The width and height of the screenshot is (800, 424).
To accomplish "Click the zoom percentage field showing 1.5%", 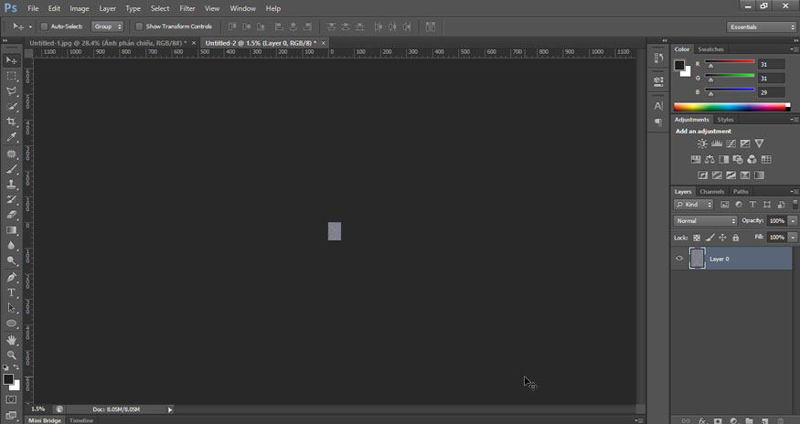I will 38,409.
